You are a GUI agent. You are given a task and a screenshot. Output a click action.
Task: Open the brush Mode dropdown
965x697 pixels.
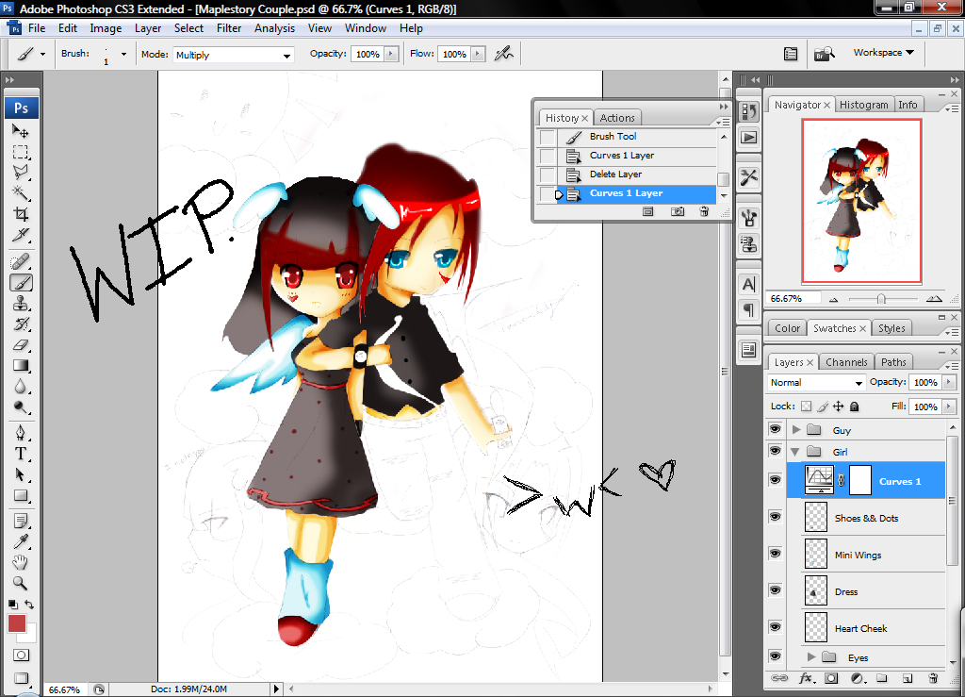pos(234,55)
